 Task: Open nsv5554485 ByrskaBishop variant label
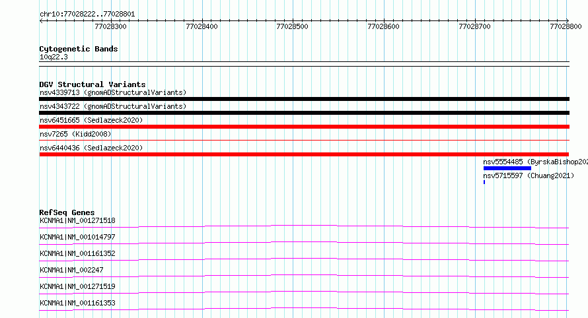point(535,162)
